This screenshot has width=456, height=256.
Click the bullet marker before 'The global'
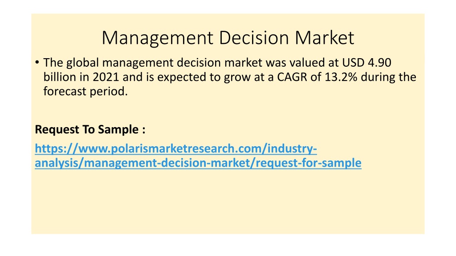tap(37, 62)
